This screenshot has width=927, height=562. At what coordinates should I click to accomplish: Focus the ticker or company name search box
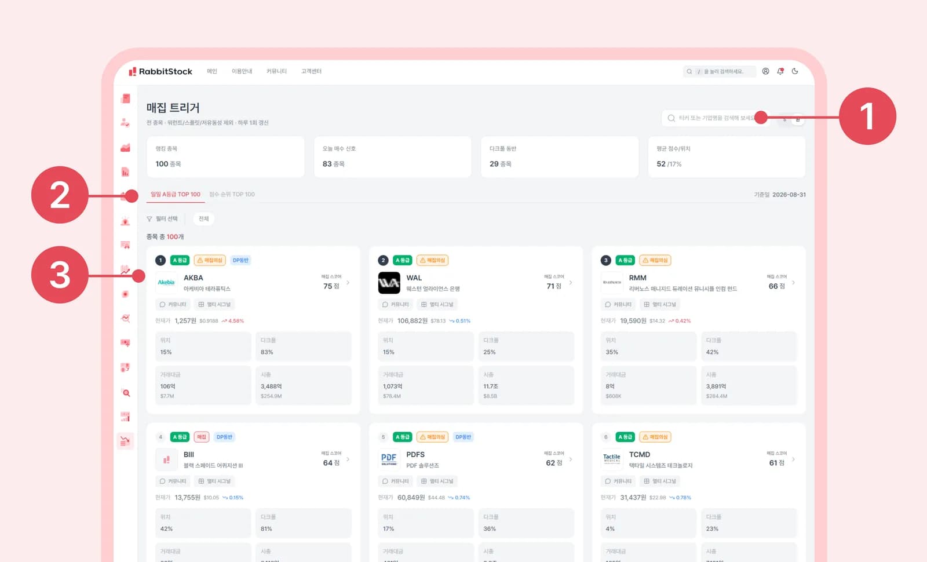[x=717, y=118]
